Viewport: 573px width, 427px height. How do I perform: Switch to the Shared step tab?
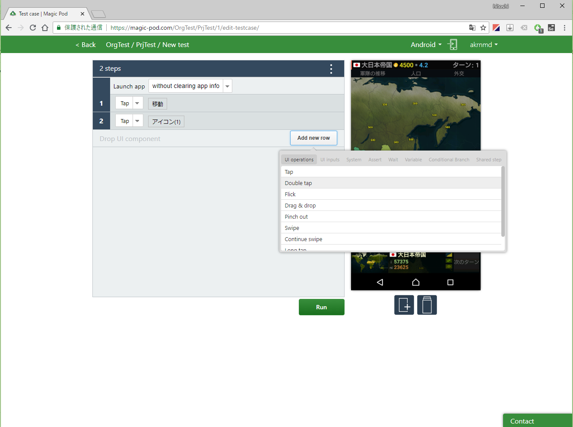(x=489, y=160)
